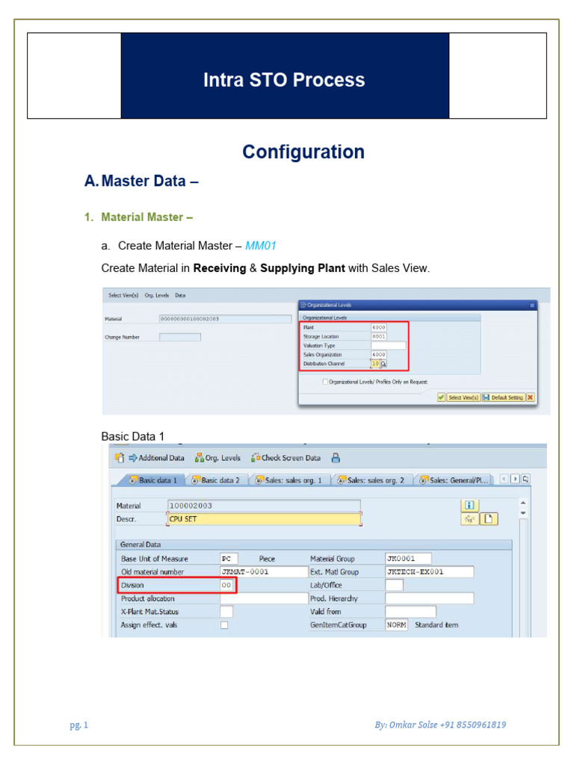The width and height of the screenshot is (574, 765).
Task: Click the Sales Organization field 4000
Action: click(379, 355)
